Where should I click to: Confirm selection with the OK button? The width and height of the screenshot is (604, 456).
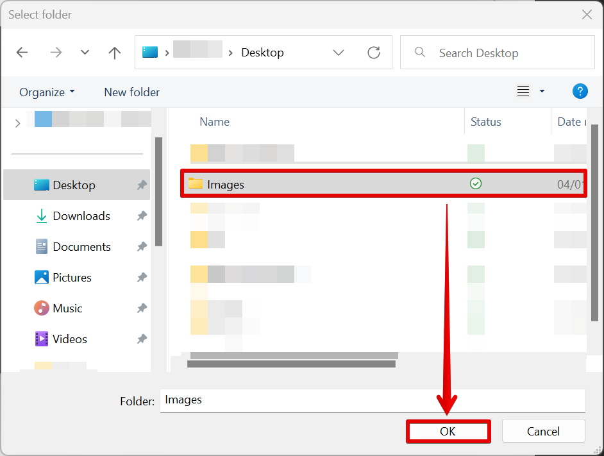click(448, 432)
